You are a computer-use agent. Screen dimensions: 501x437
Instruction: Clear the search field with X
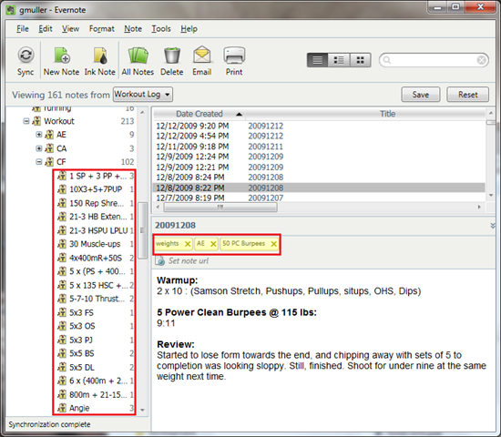pyautogui.click(x=482, y=60)
